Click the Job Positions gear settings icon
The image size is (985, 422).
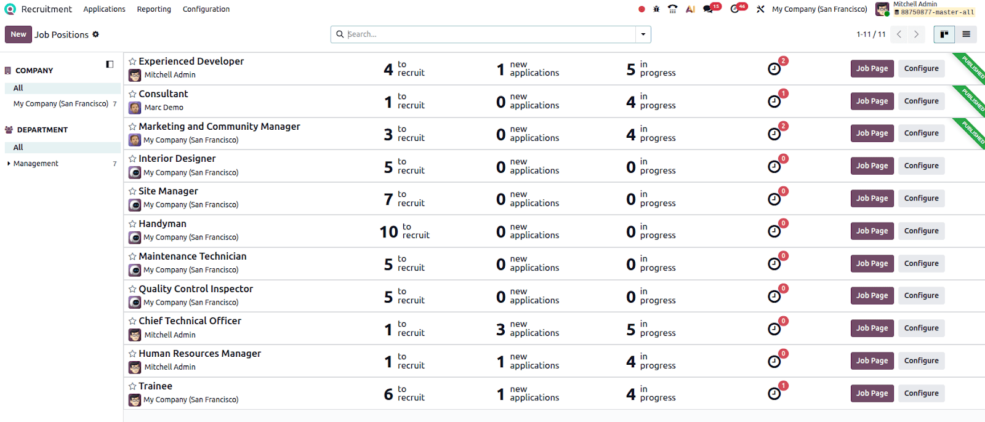(95, 34)
